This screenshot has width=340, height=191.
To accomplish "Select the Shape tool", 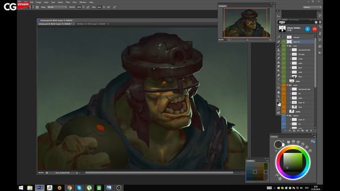I will click(278, 88).
